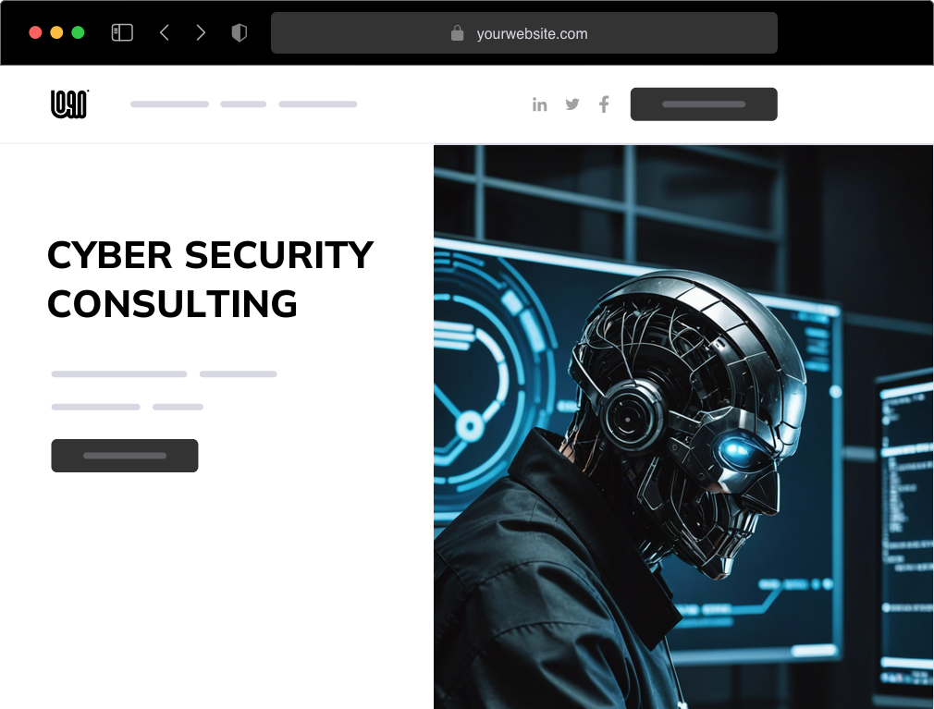934x709 pixels.
Task: Open the LinkedIn social icon
Action: click(x=540, y=104)
